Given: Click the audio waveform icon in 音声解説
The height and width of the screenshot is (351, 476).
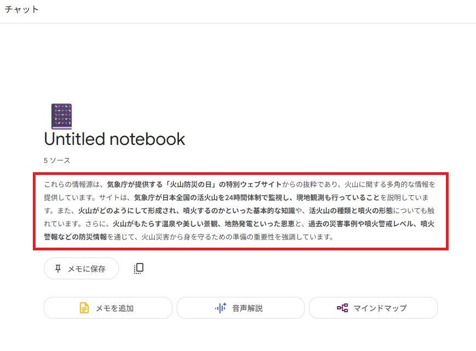Looking at the screenshot, I should [220, 308].
